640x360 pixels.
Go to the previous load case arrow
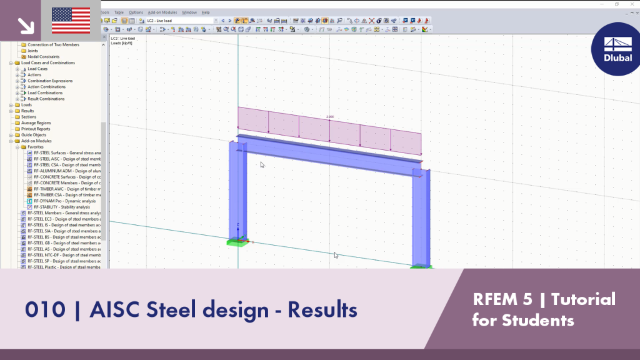click(223, 21)
